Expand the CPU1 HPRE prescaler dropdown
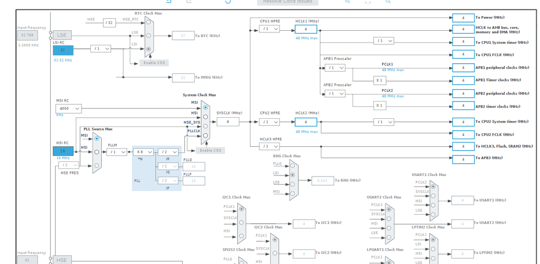The width and height of the screenshot is (540, 264). 269,29
